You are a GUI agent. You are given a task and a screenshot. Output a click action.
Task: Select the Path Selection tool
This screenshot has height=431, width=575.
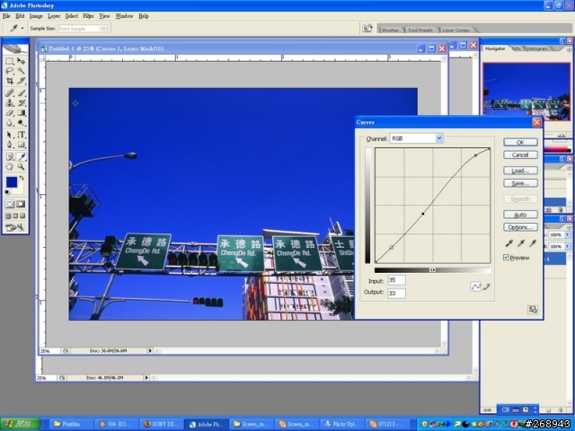coord(10,135)
